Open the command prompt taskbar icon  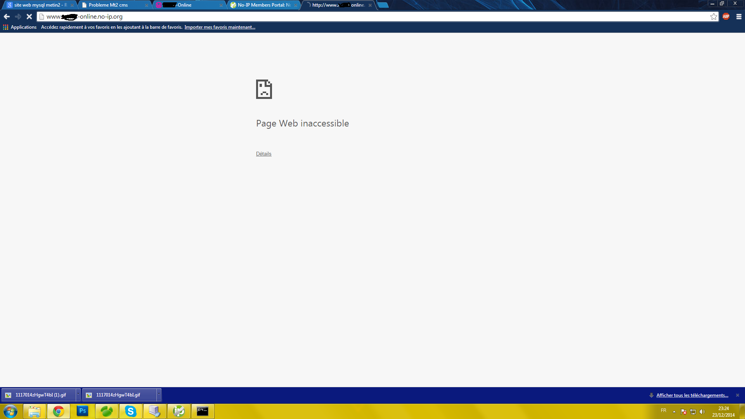pyautogui.click(x=203, y=411)
